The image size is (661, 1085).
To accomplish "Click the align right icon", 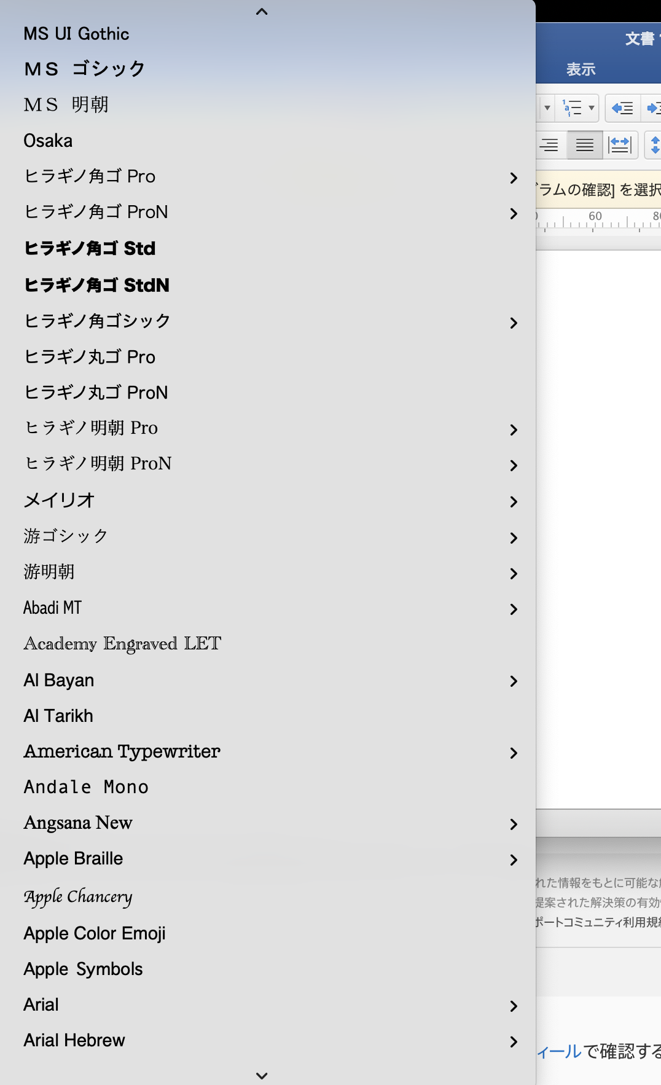I will (x=549, y=145).
